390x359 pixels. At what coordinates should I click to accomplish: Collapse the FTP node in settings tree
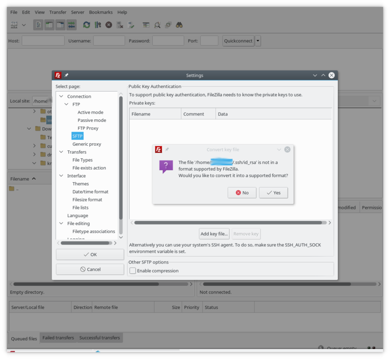pyautogui.click(x=66, y=104)
